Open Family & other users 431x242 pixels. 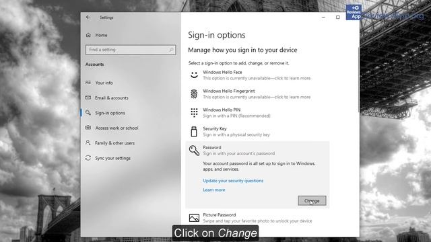coord(115,143)
